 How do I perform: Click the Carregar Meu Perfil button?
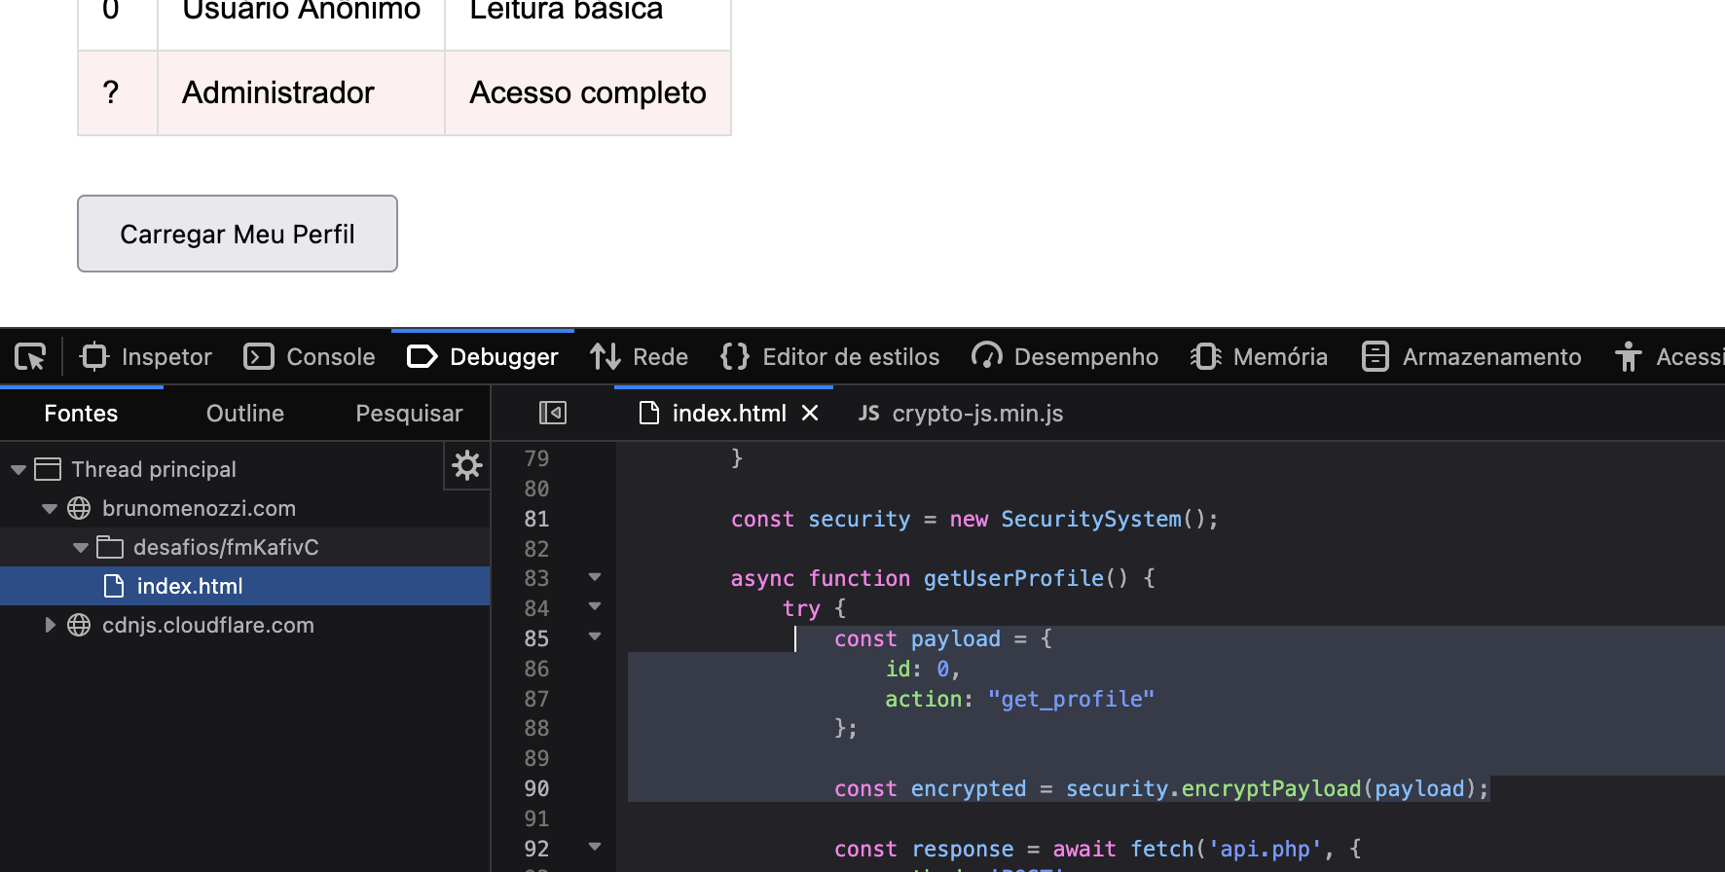point(238,234)
